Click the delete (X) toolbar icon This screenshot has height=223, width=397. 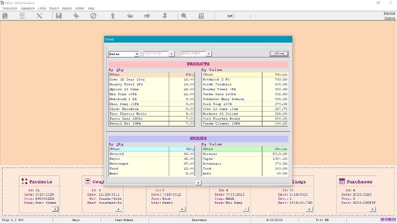pyautogui.click(x=40, y=16)
